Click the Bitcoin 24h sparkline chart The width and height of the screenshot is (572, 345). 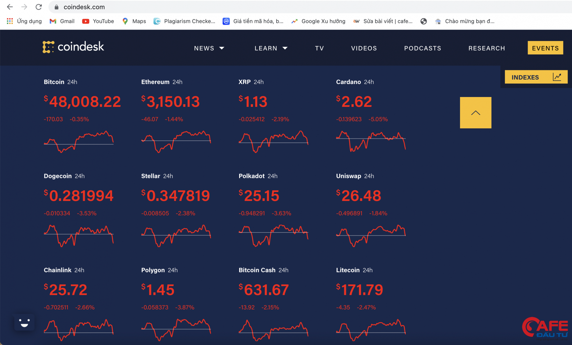coord(79,142)
